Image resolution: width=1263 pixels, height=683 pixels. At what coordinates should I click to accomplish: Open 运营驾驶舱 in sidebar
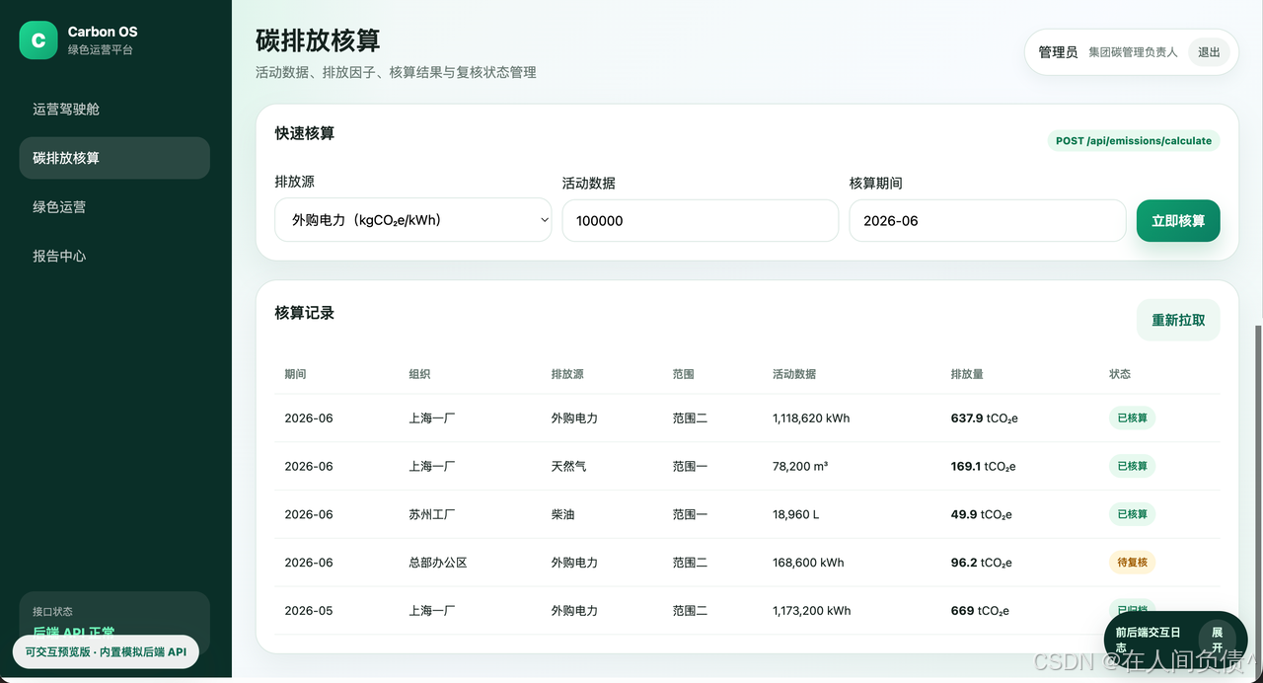tap(114, 110)
